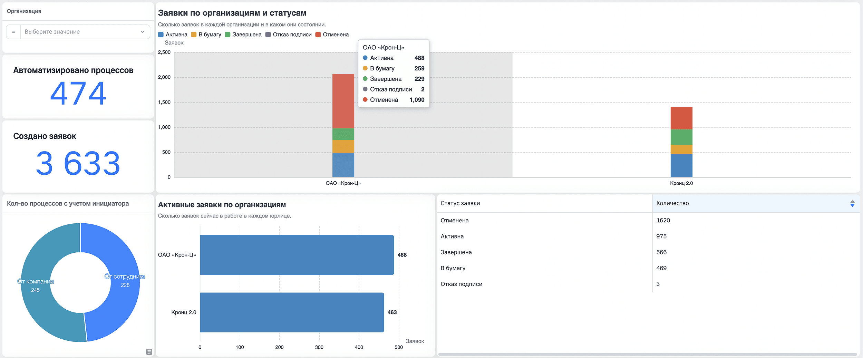The image size is (863, 358).
Task: Click the Активные заявки по организациям title
Action: tap(222, 205)
